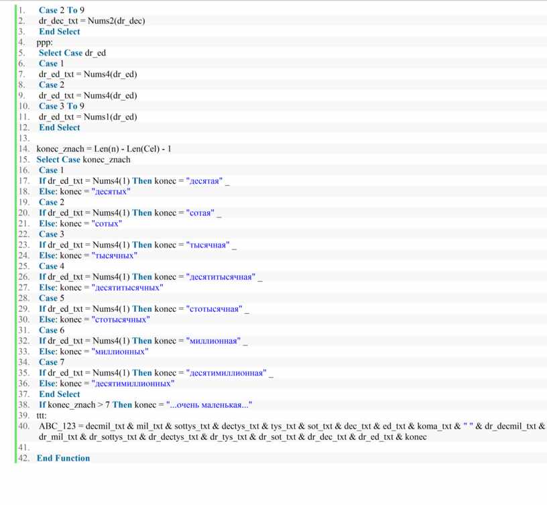Click "Case 6" line

click(52, 330)
